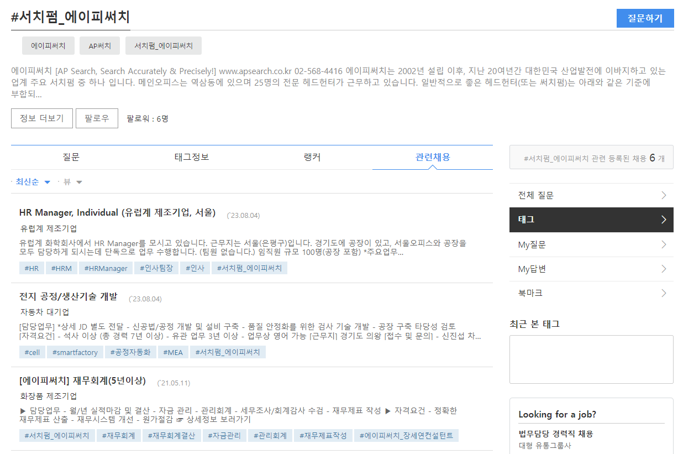Click the empty 최근 본 태그 box
678x454 pixels.
(591, 359)
